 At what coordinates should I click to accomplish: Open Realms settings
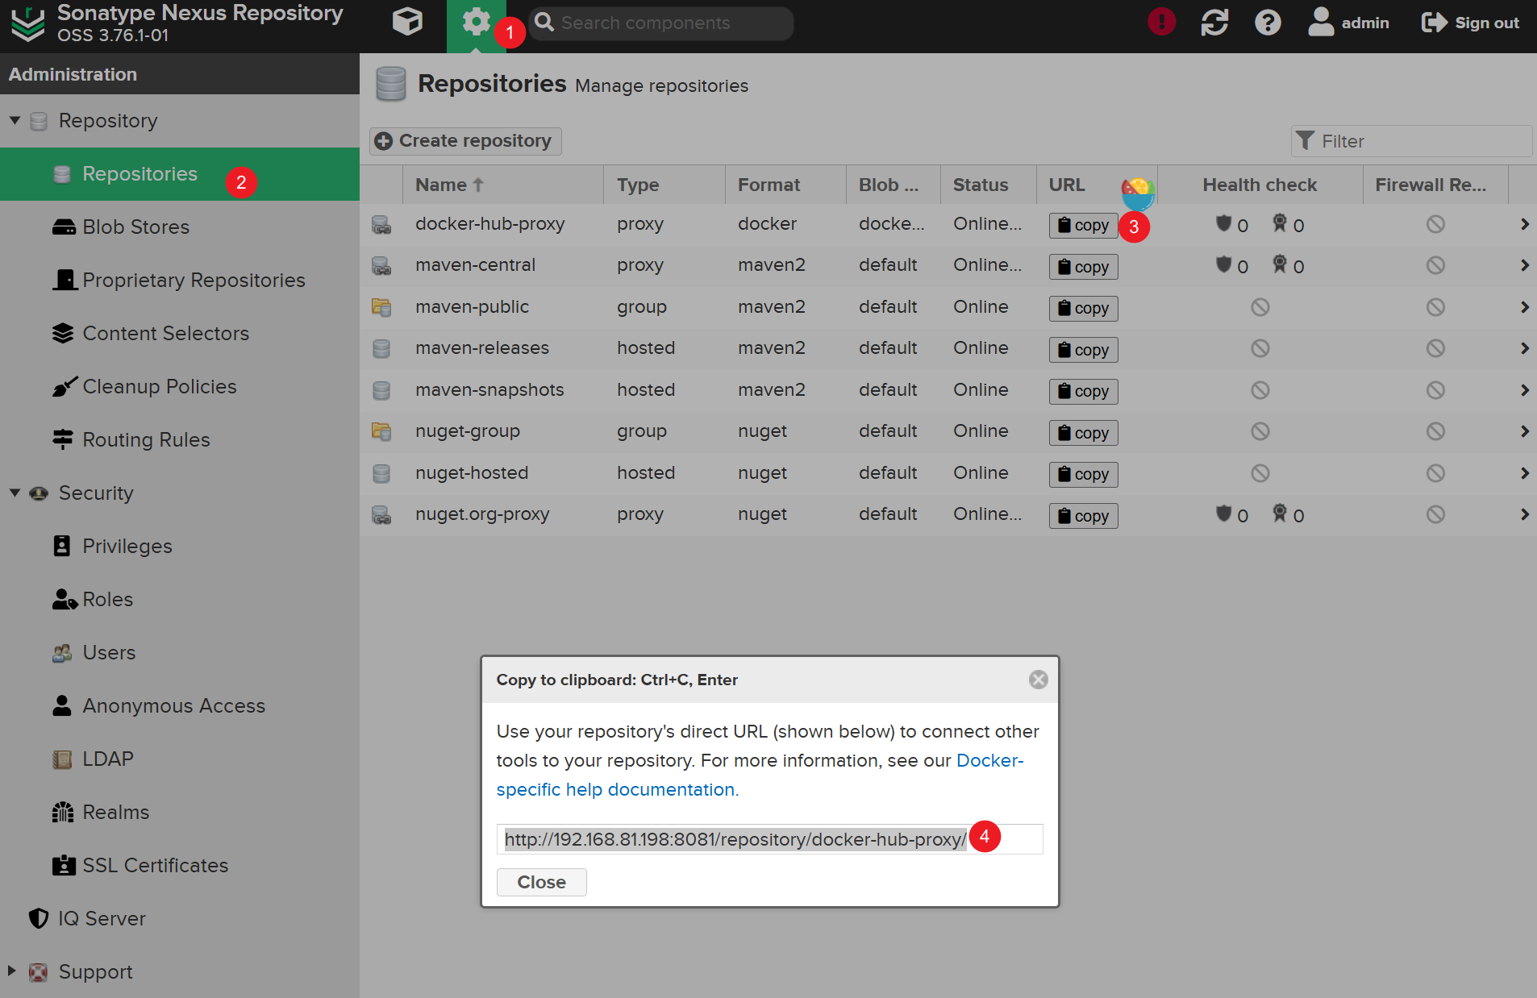pyautogui.click(x=180, y=813)
